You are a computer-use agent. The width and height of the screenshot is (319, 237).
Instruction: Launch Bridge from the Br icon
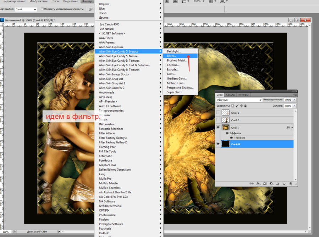(x=167, y=1)
